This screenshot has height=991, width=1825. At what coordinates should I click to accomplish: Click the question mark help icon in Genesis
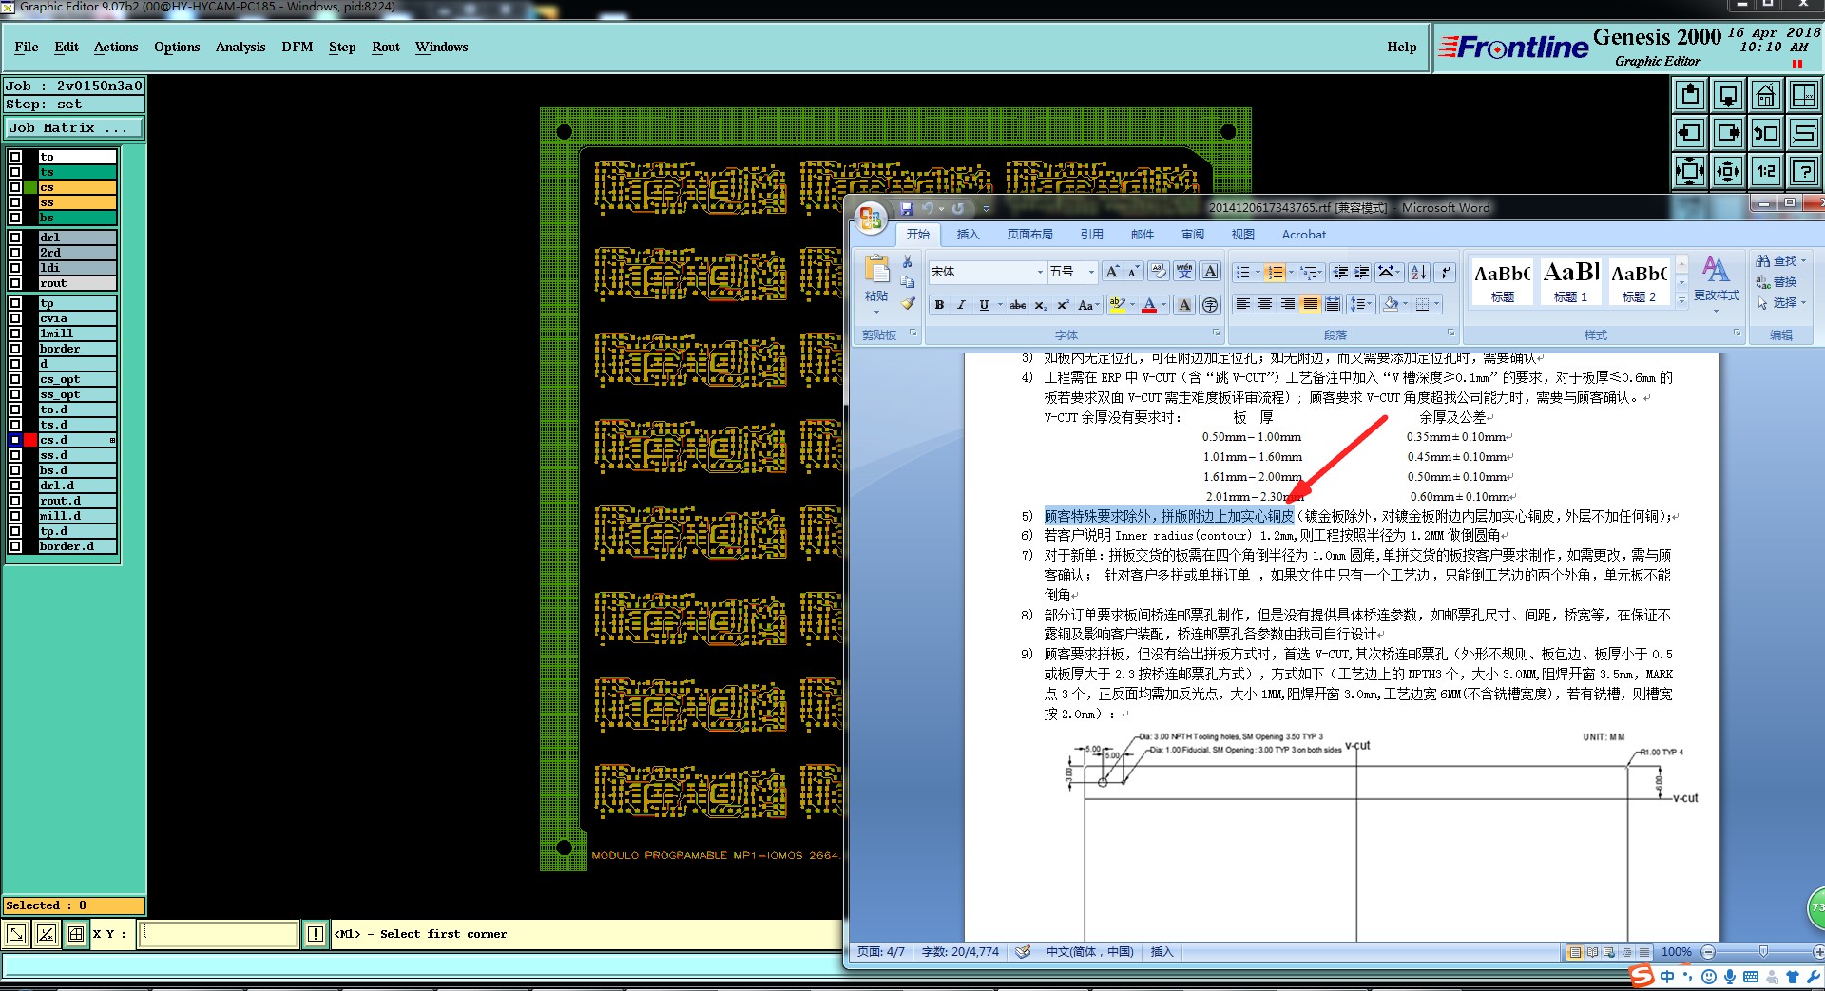click(x=1804, y=171)
